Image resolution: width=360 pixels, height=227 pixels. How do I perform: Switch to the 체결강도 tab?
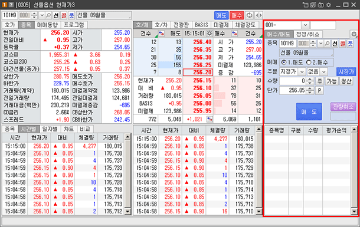[245, 25]
